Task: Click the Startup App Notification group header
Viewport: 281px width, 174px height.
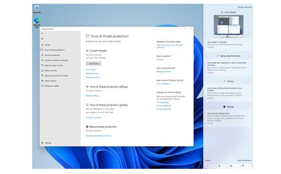Action: [229, 56]
